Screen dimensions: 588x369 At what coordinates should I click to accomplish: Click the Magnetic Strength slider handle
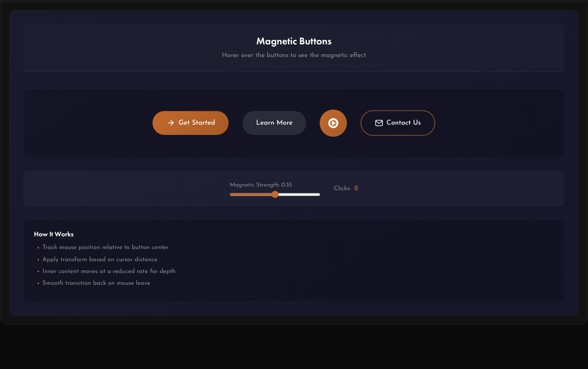275,194
